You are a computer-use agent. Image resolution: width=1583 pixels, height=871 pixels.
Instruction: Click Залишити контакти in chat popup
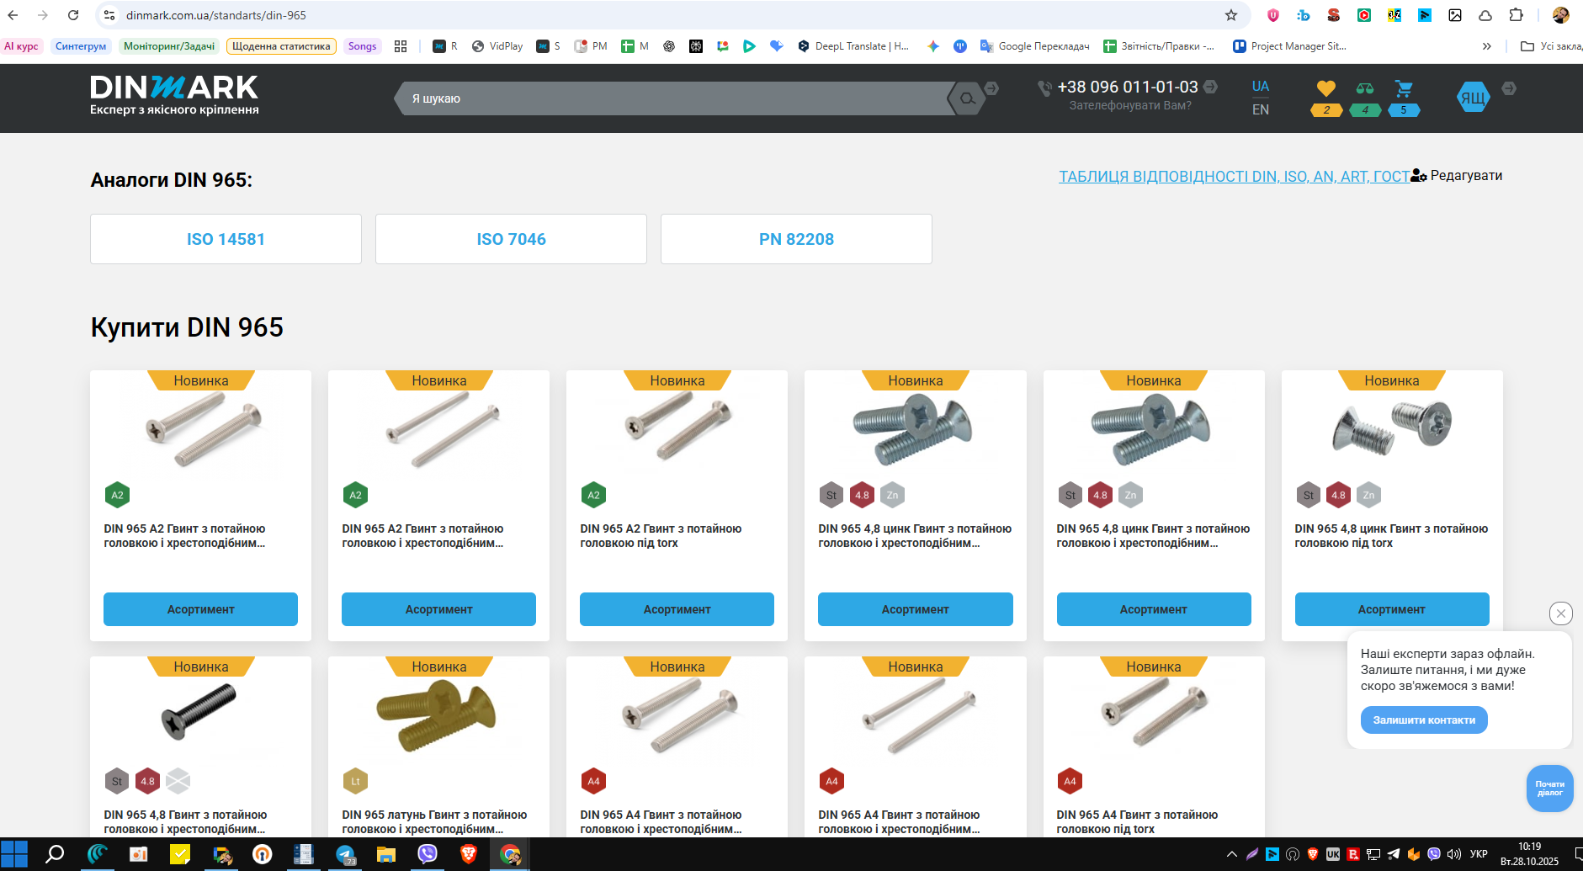click(x=1424, y=720)
